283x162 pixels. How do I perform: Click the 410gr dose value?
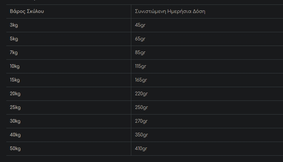point(141,149)
